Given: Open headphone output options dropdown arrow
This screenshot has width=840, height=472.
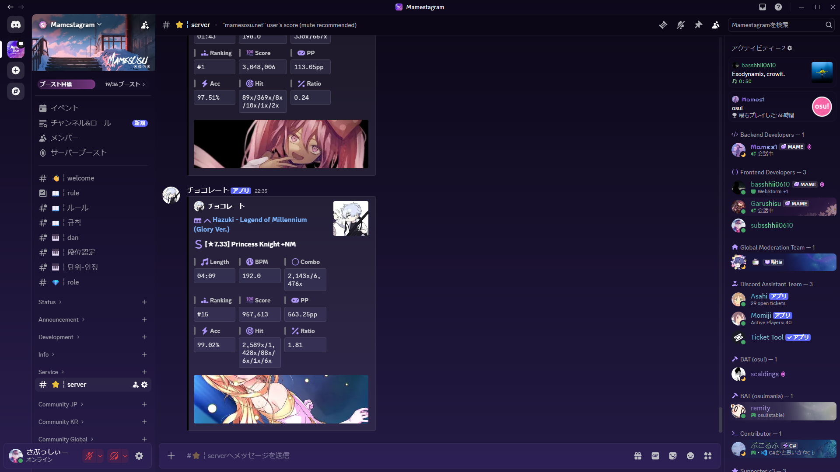Looking at the screenshot, I should 125,456.
